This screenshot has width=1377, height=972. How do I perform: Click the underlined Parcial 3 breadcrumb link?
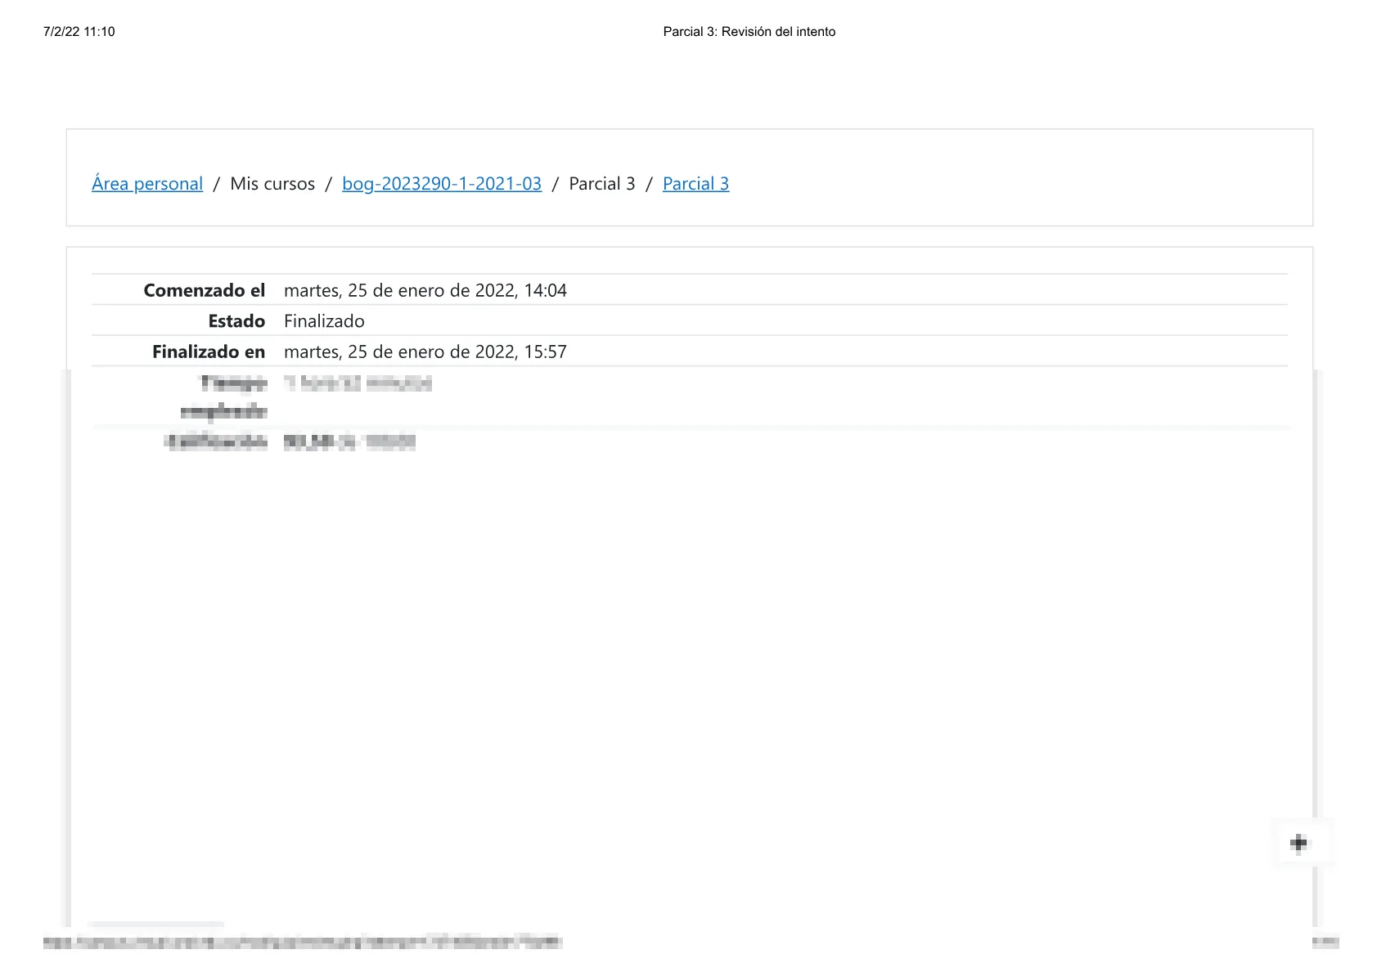point(695,184)
